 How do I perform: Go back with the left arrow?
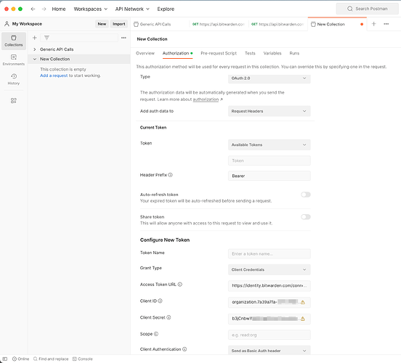click(33, 9)
